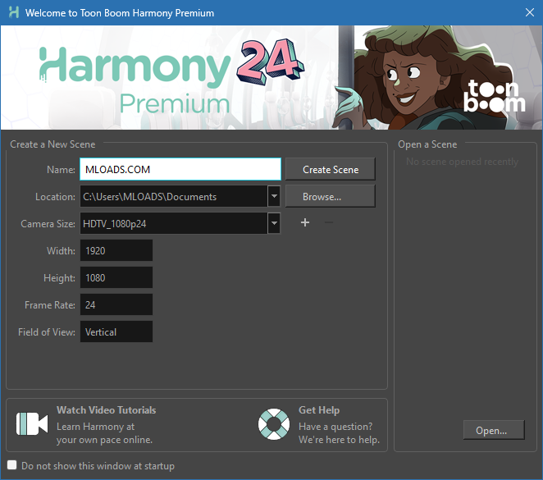Click the 'Open a Scene' group title
This screenshot has width=543, height=480.
click(427, 144)
